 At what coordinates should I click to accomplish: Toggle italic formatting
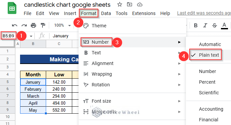tap(205, 25)
